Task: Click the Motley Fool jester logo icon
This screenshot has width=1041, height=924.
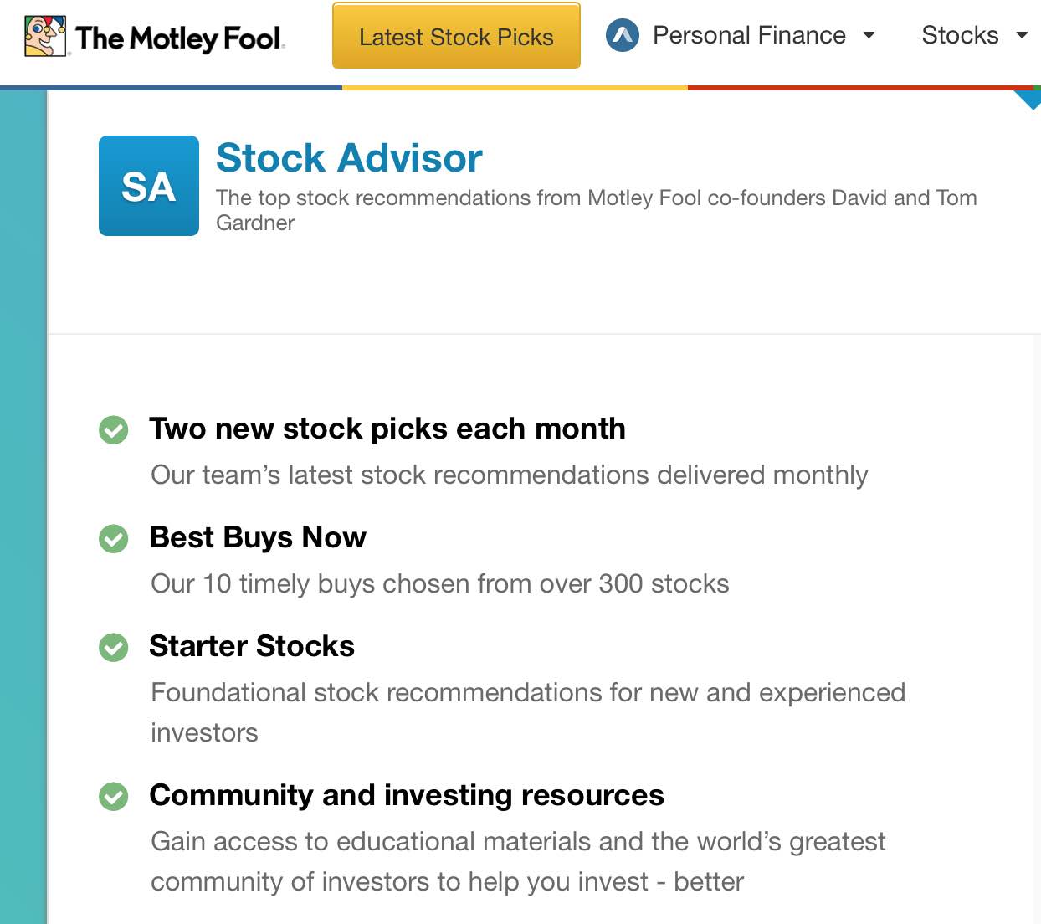Action: click(45, 36)
